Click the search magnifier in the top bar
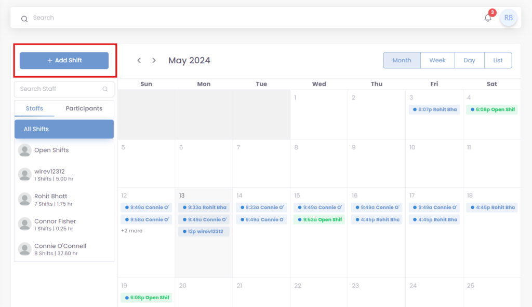This screenshot has height=307, width=532. click(x=24, y=18)
